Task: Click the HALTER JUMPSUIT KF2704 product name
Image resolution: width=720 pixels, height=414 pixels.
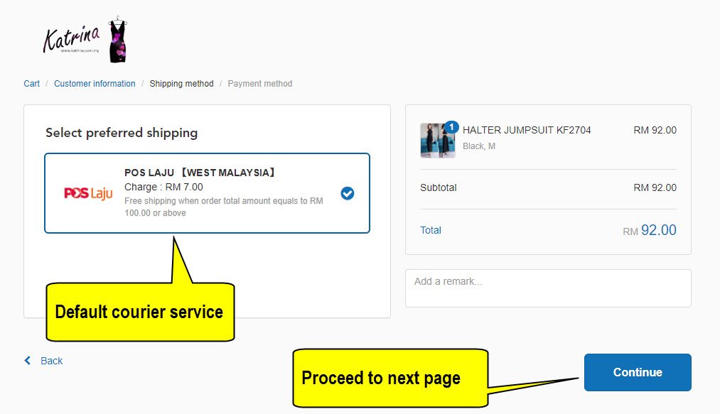Action: [x=527, y=130]
